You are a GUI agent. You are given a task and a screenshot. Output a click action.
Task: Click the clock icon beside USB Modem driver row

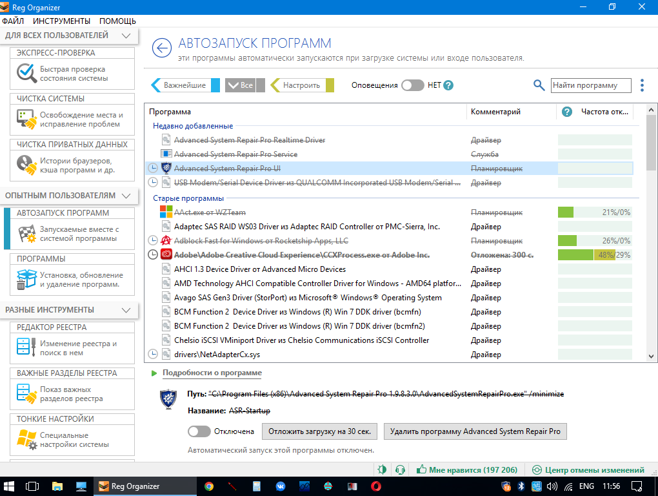point(153,182)
